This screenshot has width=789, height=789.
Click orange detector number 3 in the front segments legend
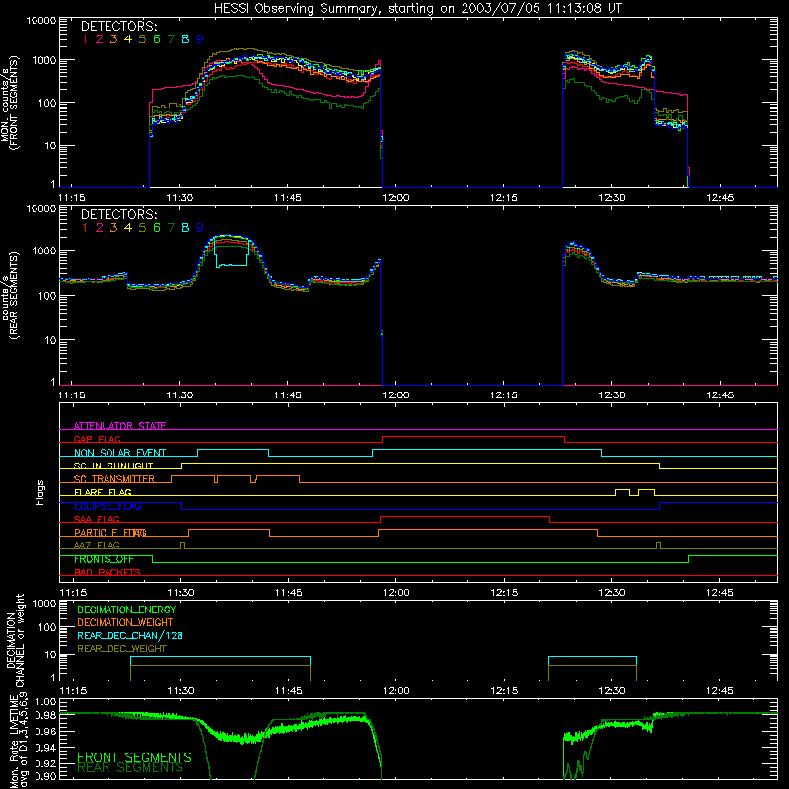(113, 39)
